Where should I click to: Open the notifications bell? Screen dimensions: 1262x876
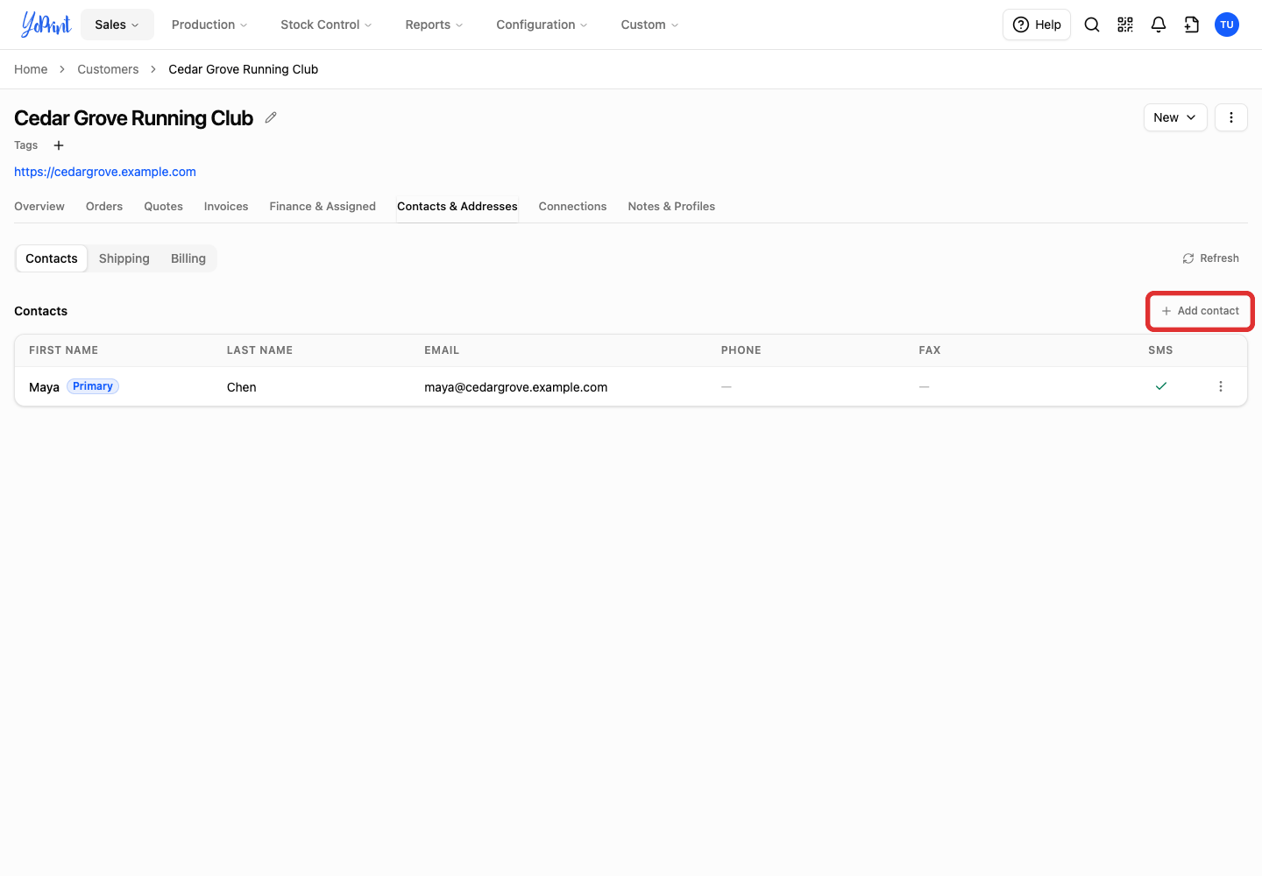[x=1159, y=25]
